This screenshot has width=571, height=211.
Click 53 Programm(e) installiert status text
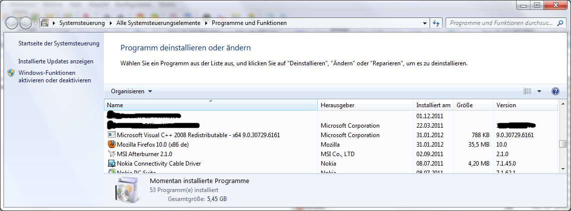(184, 190)
